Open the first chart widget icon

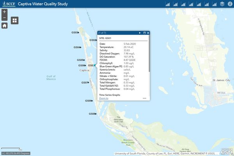point(168,4)
